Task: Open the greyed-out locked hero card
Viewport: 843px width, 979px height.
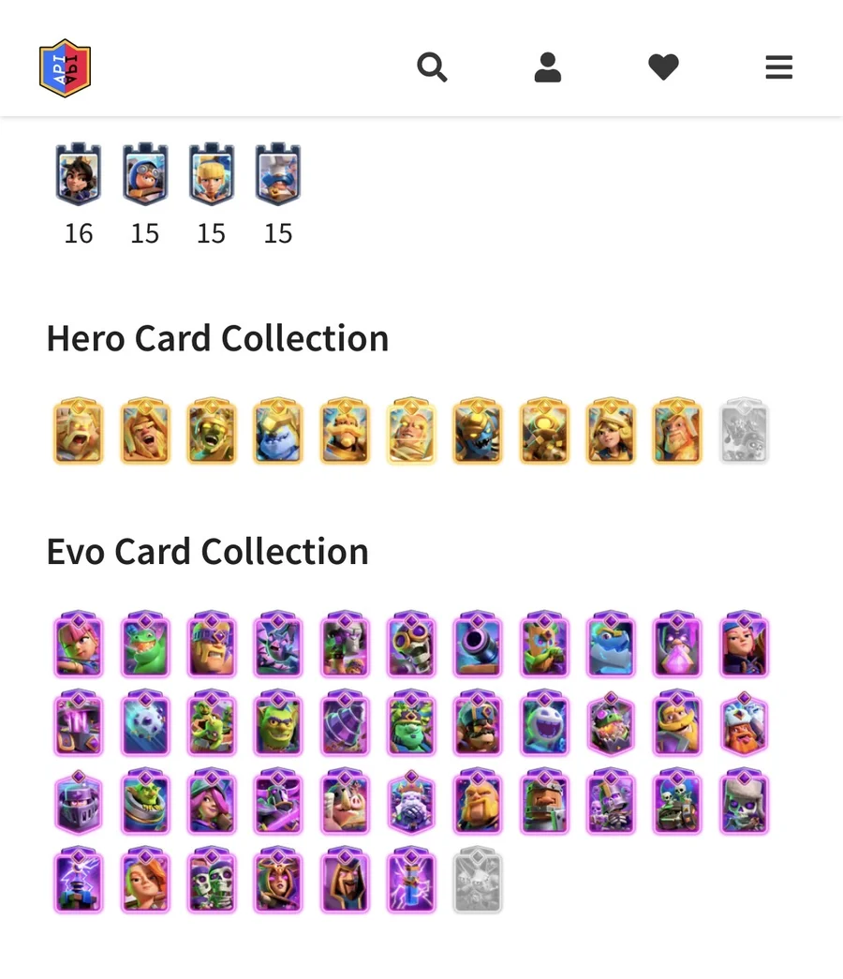Action: [744, 431]
